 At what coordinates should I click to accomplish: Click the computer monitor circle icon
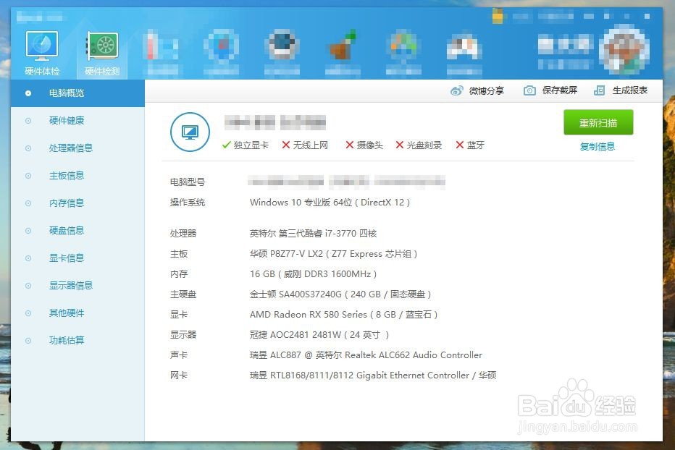(x=190, y=132)
